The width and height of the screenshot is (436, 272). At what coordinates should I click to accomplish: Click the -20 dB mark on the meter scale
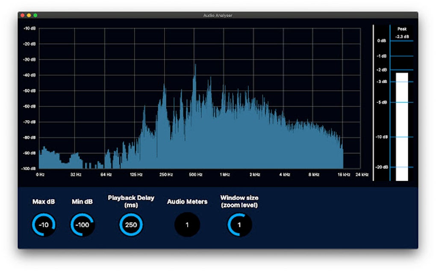point(382,168)
